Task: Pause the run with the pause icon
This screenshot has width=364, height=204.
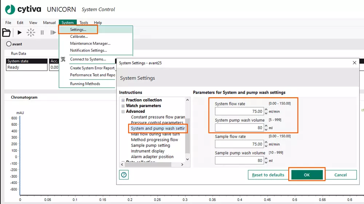Action: [42, 32]
